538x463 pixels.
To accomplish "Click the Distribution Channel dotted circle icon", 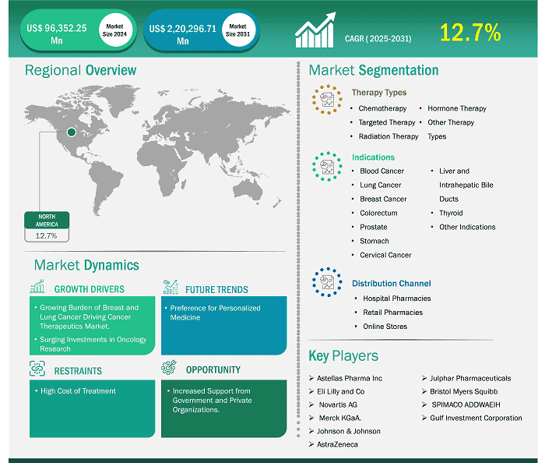I will (327, 282).
